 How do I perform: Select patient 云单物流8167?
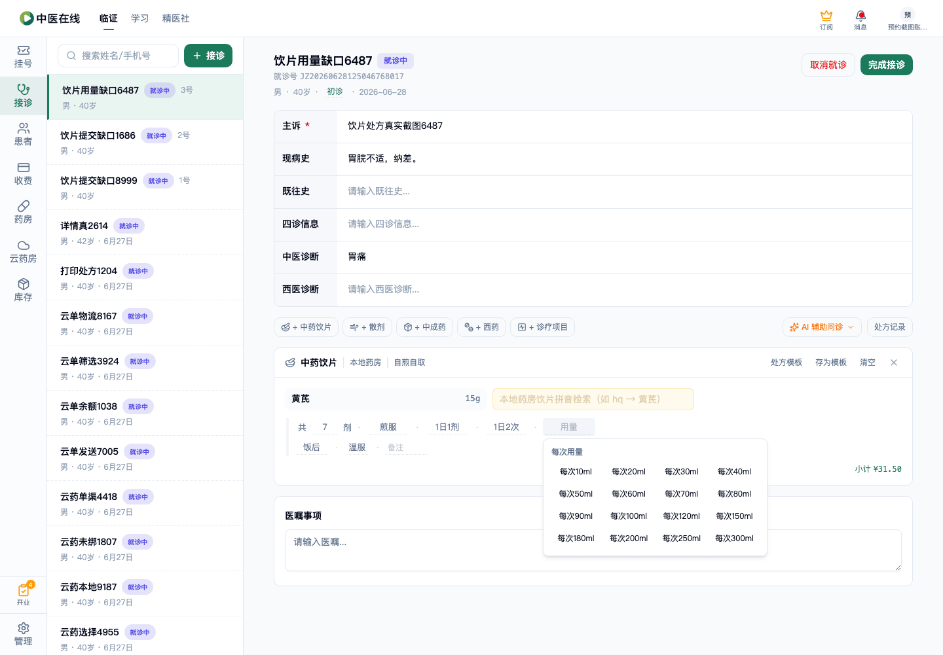(x=145, y=323)
